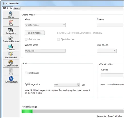The image size is (124, 118).
Task: Toggle Eject after burn checkbox
Action: tap(59, 39)
